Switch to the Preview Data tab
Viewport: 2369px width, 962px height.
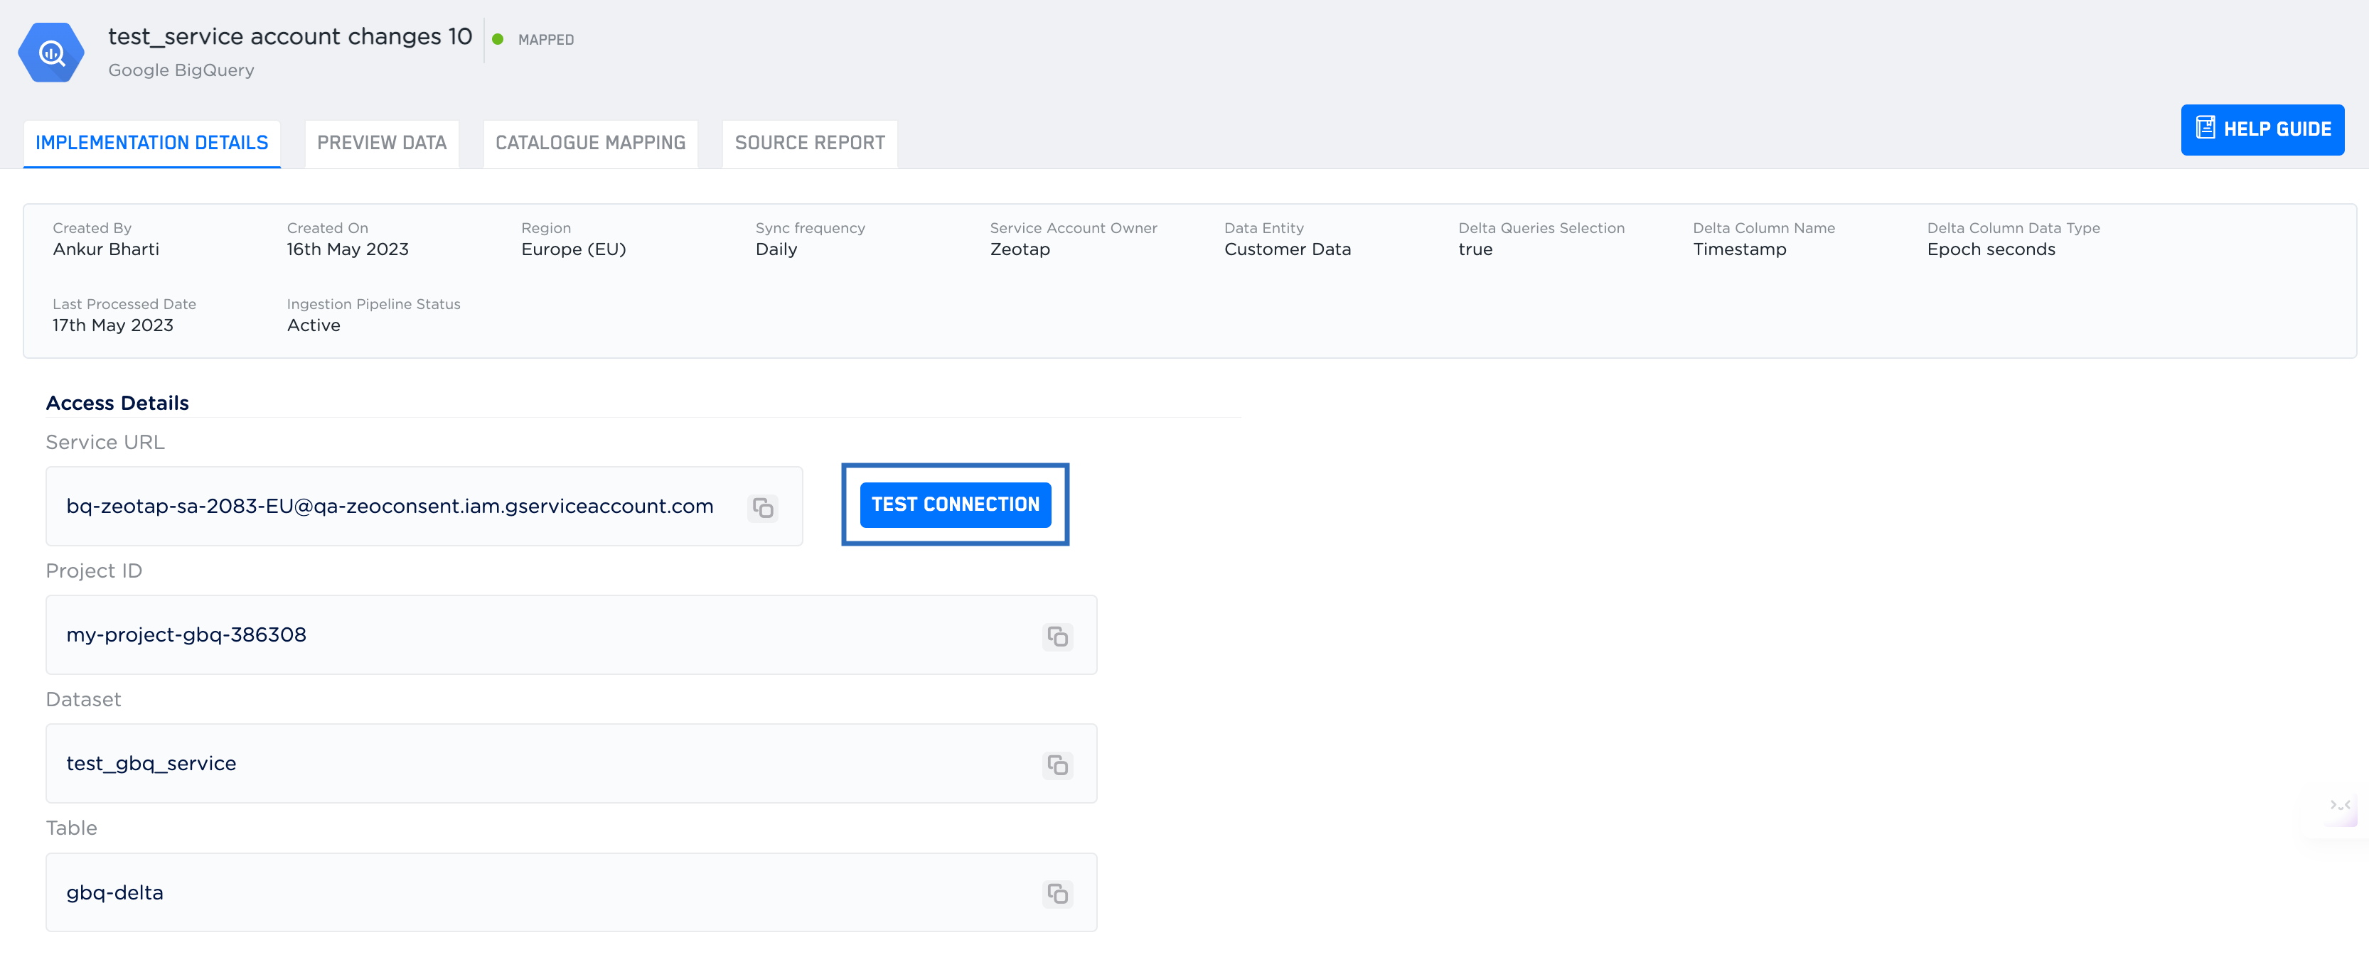tap(382, 144)
